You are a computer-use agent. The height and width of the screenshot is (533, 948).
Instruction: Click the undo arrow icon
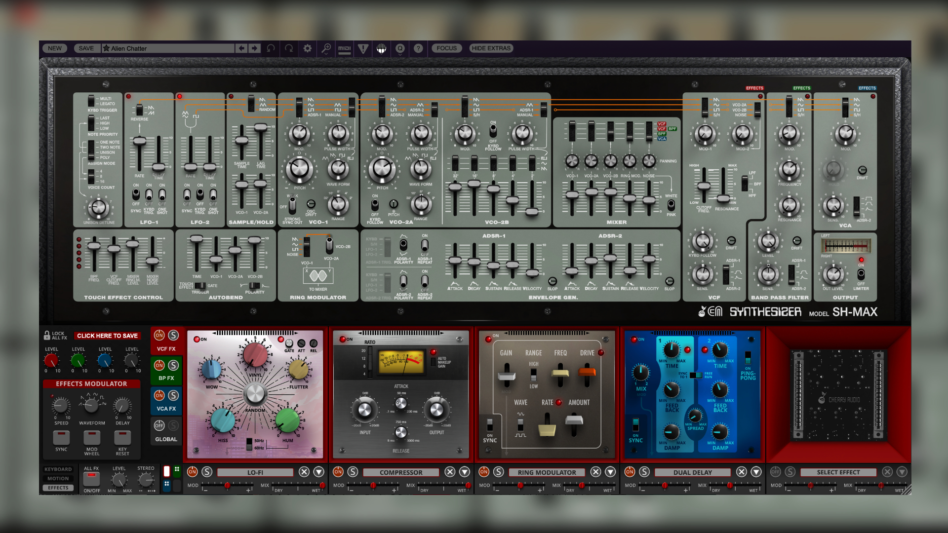pyautogui.click(x=271, y=48)
